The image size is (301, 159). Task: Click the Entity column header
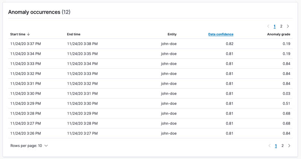172,34
